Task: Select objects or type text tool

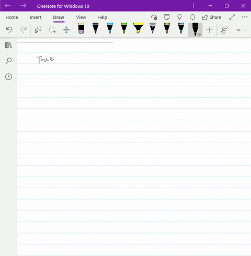Action: tap(38, 30)
